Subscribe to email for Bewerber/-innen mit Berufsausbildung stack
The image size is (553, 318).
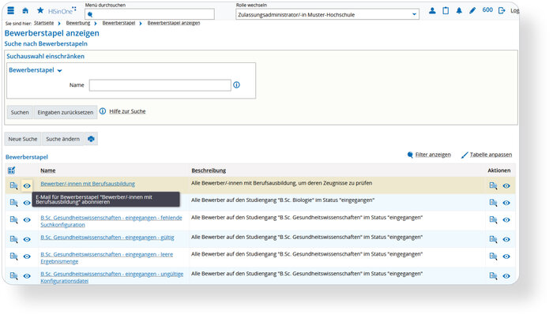tap(27, 185)
